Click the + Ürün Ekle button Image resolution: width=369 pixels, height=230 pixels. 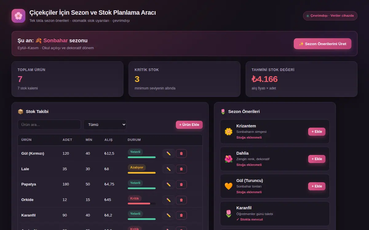point(189,125)
